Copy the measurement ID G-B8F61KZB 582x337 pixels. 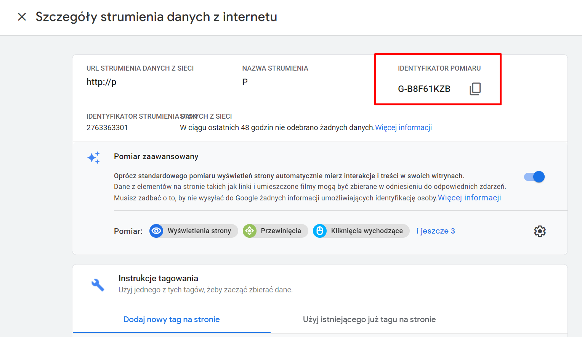click(x=475, y=89)
